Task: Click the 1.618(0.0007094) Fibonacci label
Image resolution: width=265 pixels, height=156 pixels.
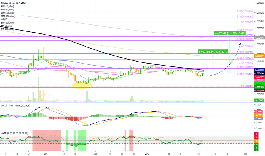Action: click(245, 30)
